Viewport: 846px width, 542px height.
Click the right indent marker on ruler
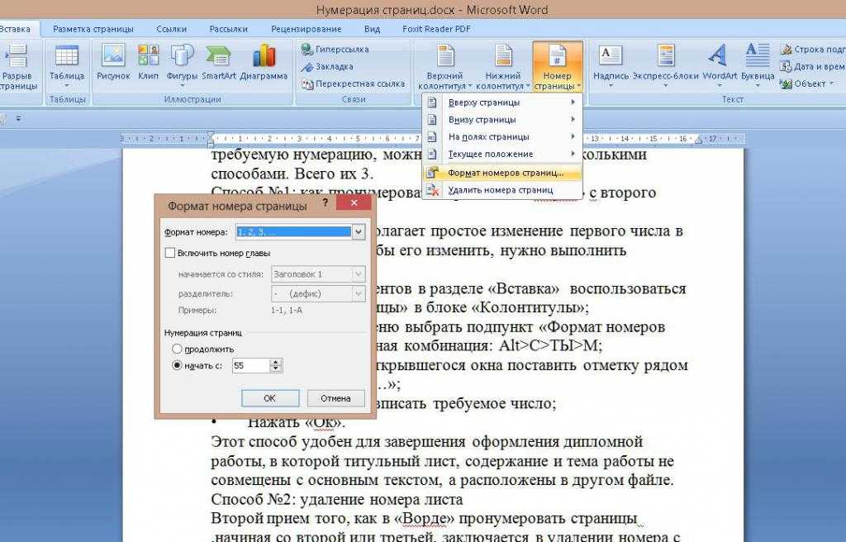pyautogui.click(x=698, y=140)
